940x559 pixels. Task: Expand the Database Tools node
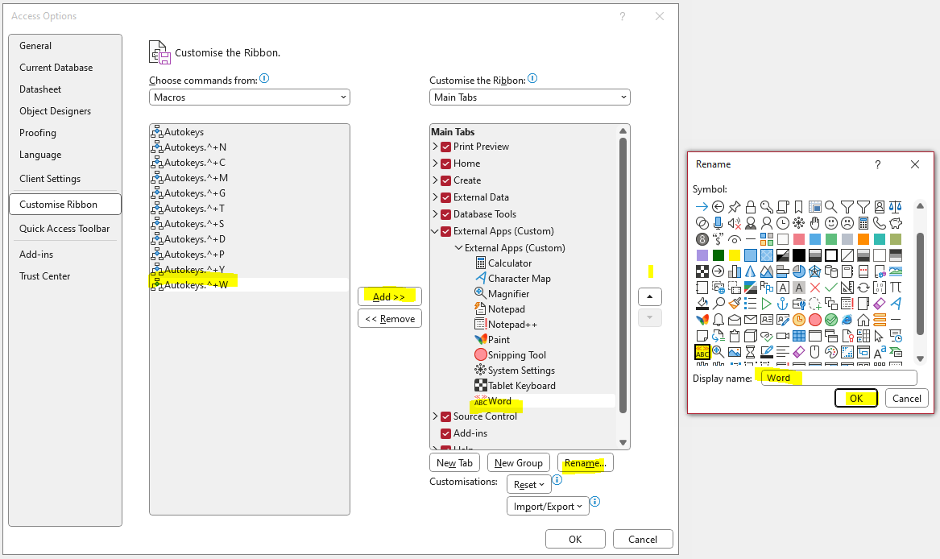435,213
